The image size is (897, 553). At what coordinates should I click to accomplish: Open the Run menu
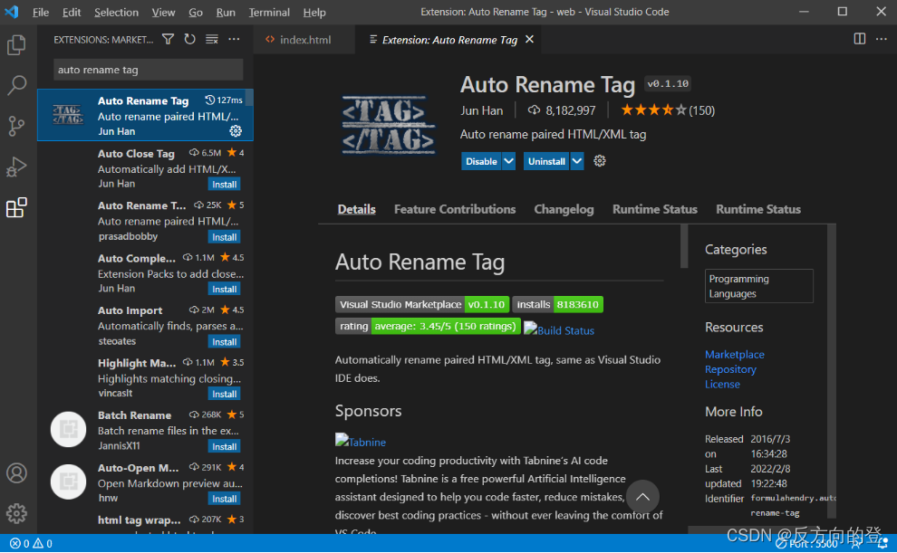[x=226, y=12]
